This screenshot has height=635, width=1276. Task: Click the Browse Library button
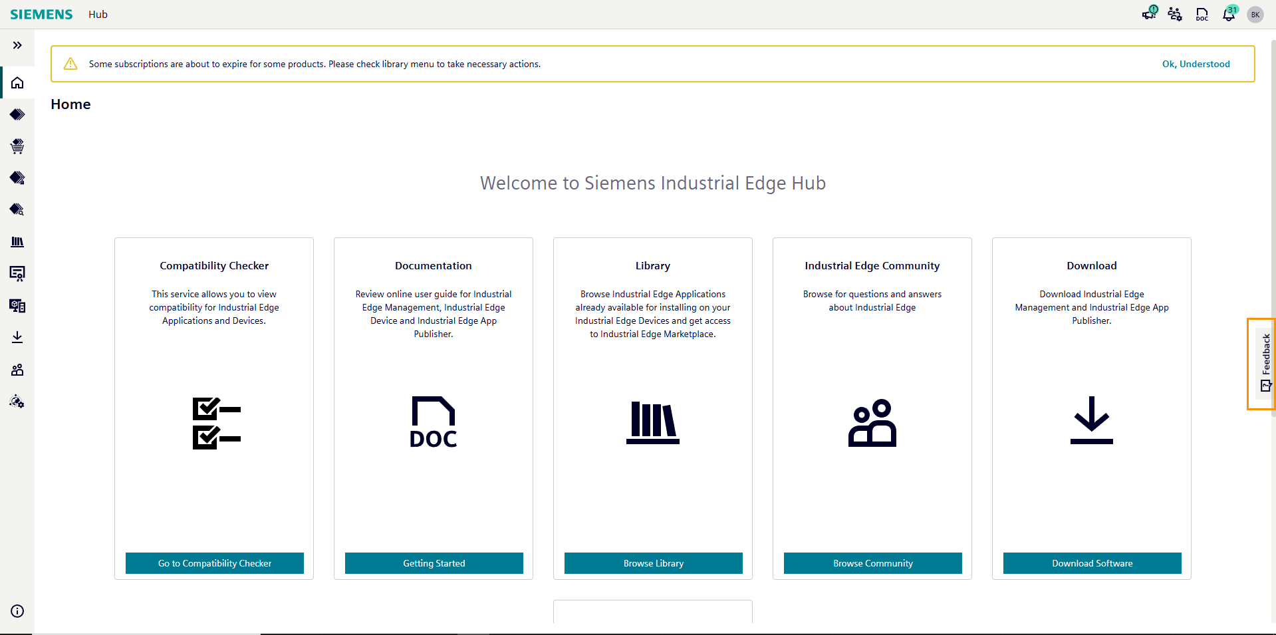pyautogui.click(x=654, y=563)
